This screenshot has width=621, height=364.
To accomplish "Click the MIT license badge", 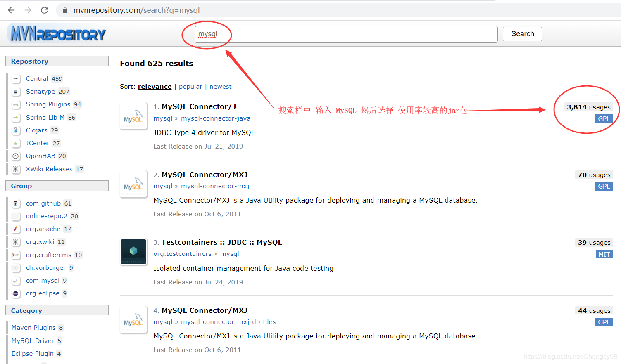I will (x=604, y=255).
